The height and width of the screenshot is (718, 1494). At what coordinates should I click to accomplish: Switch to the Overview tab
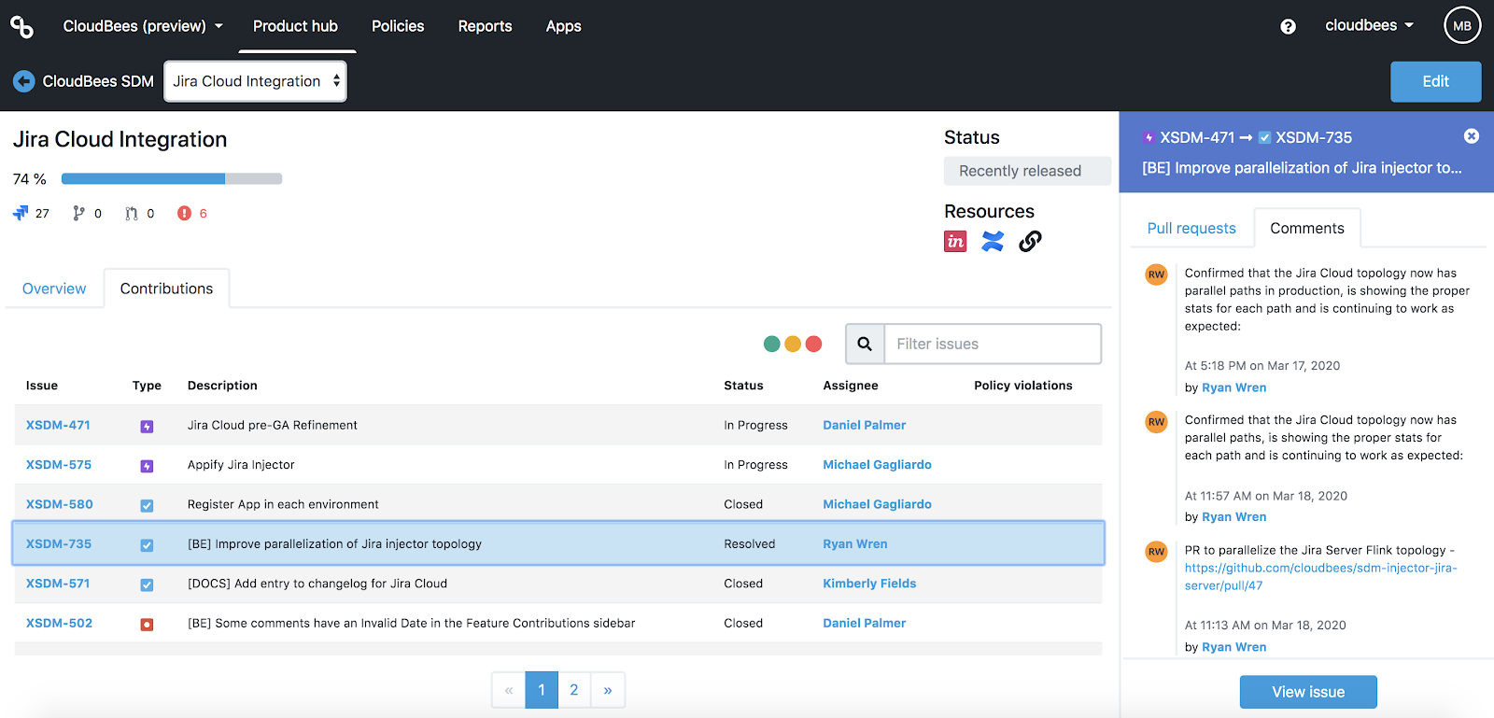[54, 289]
